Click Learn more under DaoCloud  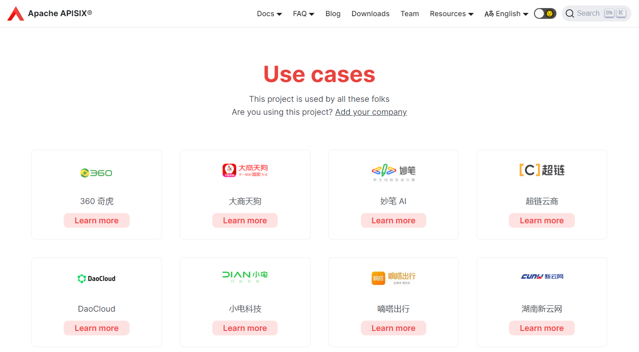(x=96, y=328)
